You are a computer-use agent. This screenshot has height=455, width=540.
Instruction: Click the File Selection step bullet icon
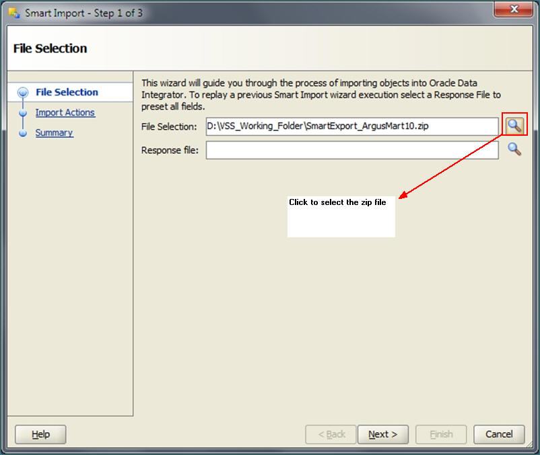click(23, 92)
